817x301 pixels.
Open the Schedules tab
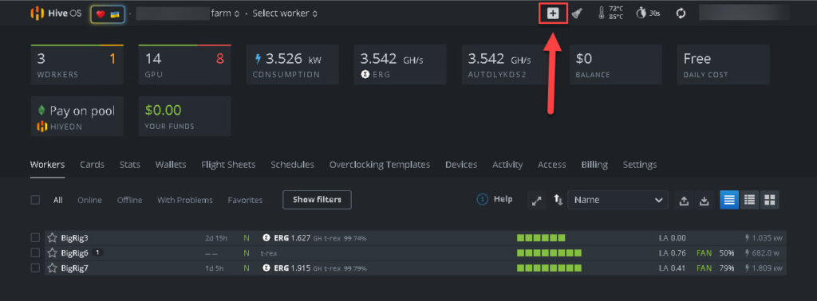coord(292,165)
